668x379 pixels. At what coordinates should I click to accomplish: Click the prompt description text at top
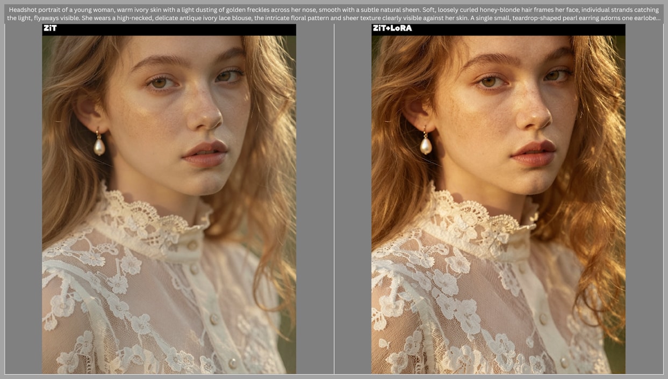point(333,13)
